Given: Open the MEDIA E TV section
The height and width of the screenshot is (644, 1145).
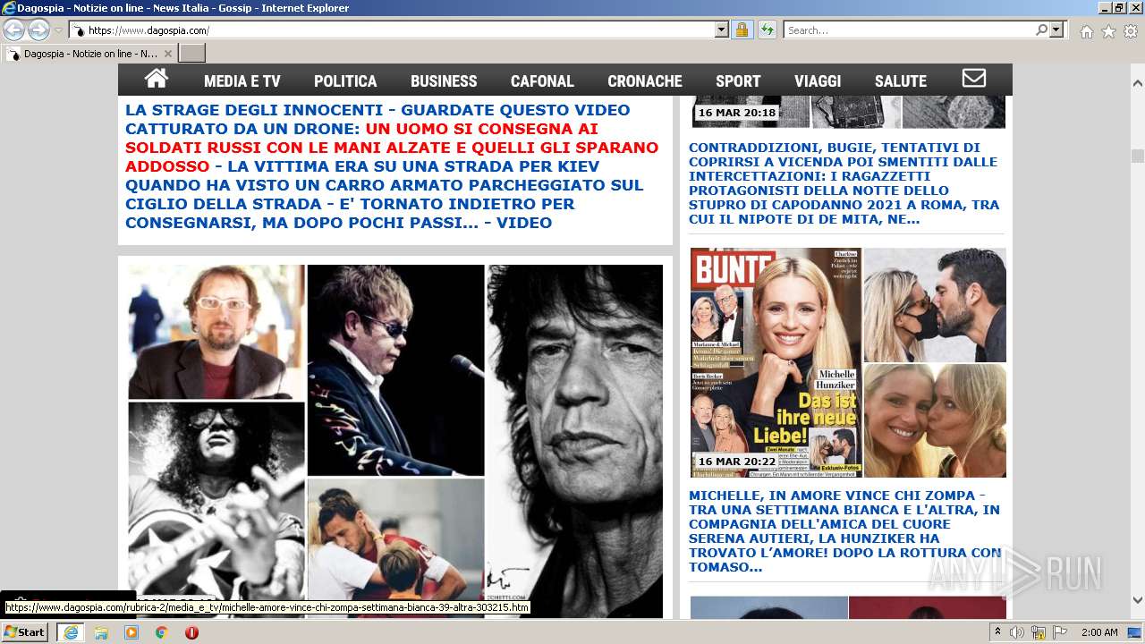Looking at the screenshot, I should [242, 81].
